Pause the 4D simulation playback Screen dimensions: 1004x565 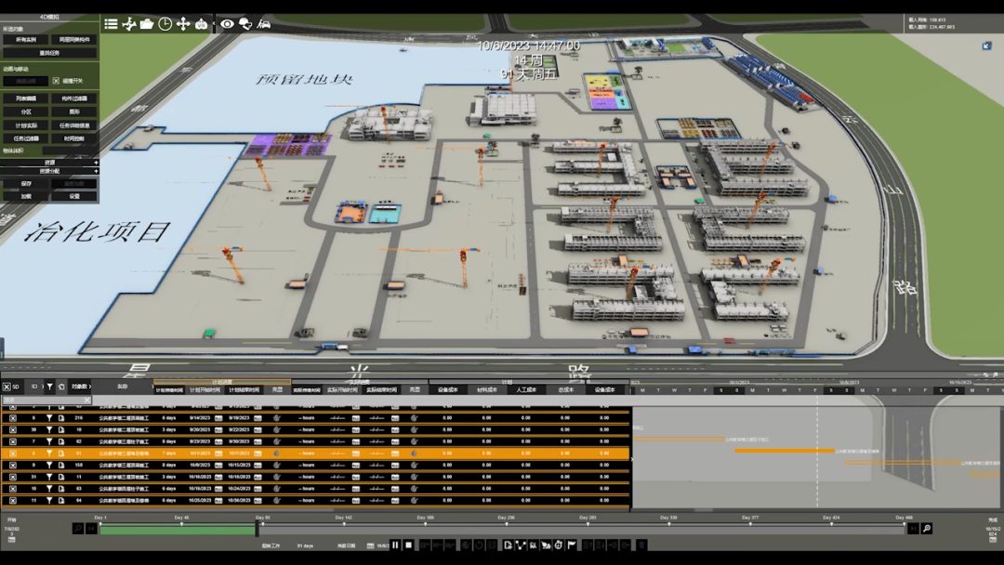click(x=395, y=545)
